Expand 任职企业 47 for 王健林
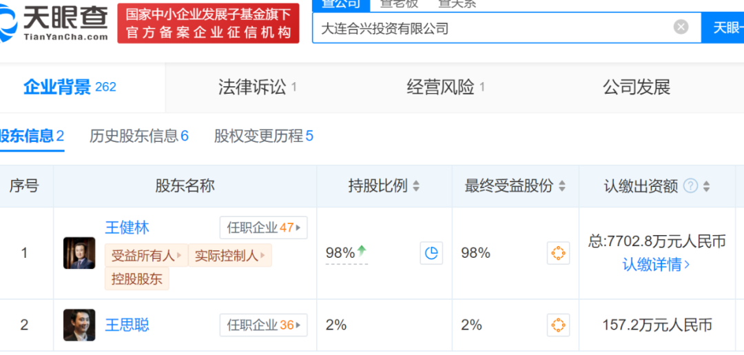The width and height of the screenshot is (744, 355). 263,227
